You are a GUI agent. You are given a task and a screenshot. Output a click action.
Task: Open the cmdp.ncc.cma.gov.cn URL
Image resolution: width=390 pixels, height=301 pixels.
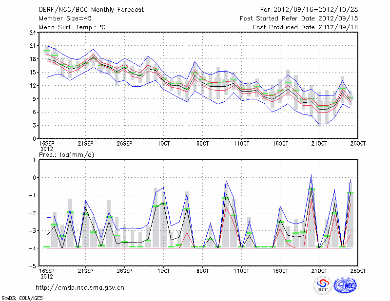79,287
